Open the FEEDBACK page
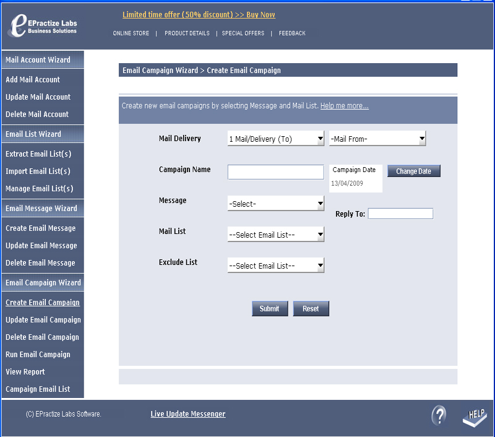495x437 pixels. [x=292, y=33]
